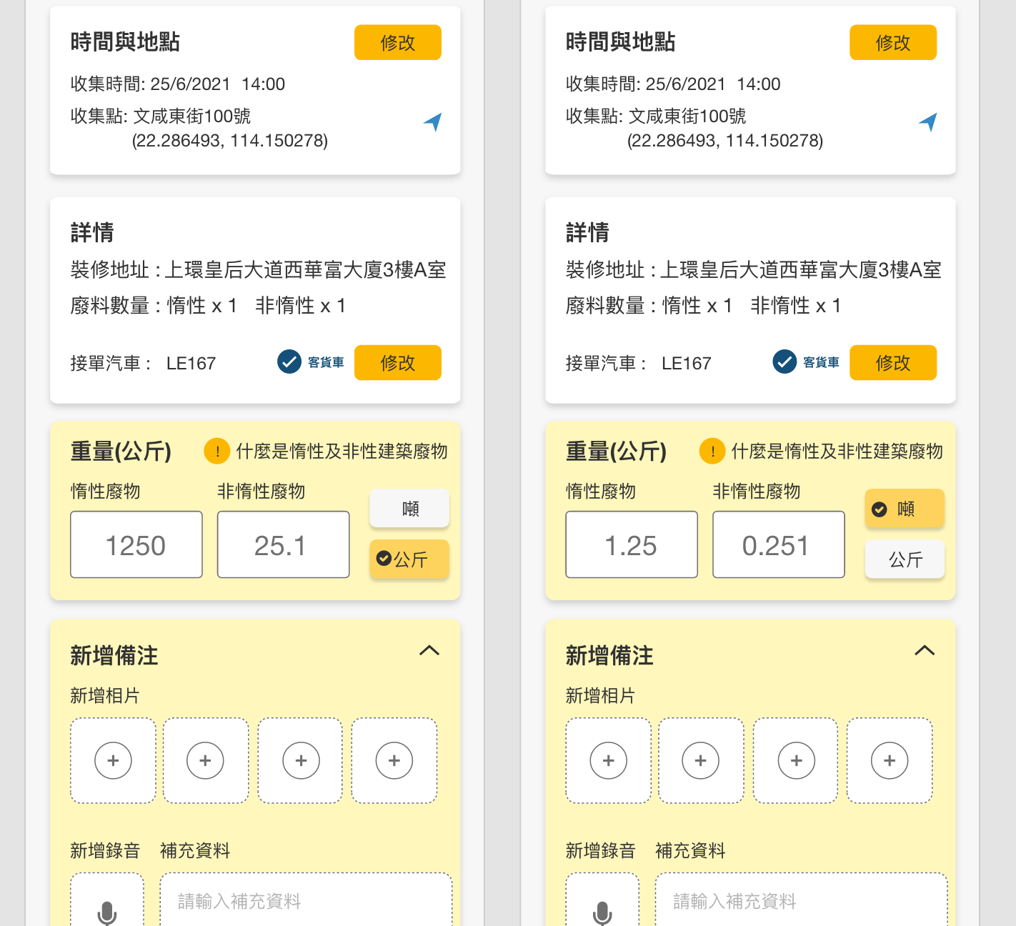Tap the navigation arrow icon in left panel
This screenshot has height=926, width=1016.
coord(433,122)
